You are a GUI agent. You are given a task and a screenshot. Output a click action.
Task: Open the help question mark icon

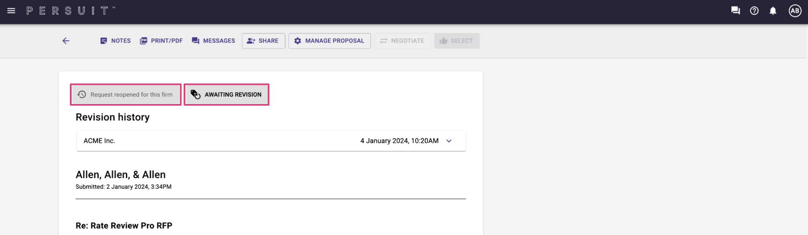coord(754,11)
